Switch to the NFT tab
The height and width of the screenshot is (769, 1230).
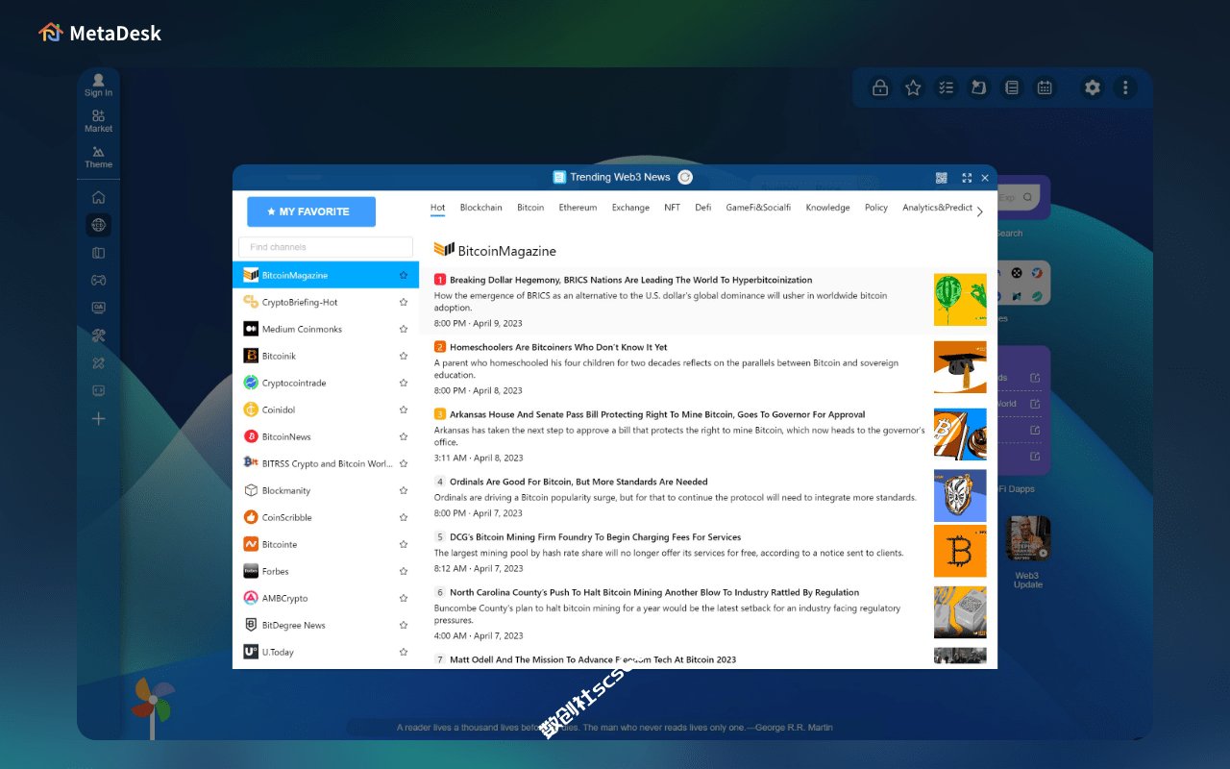pos(673,208)
